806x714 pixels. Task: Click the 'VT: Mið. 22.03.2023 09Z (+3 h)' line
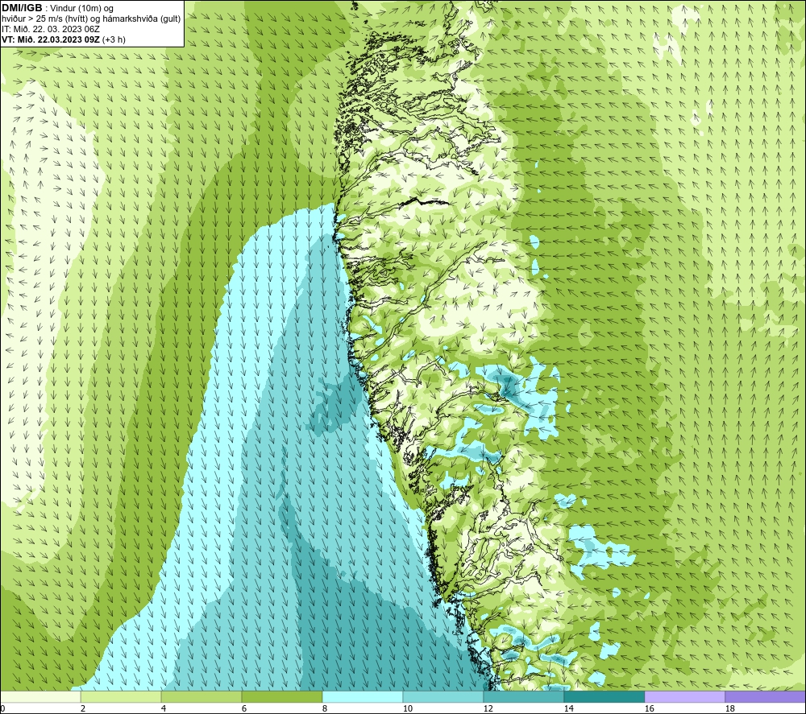(x=63, y=39)
